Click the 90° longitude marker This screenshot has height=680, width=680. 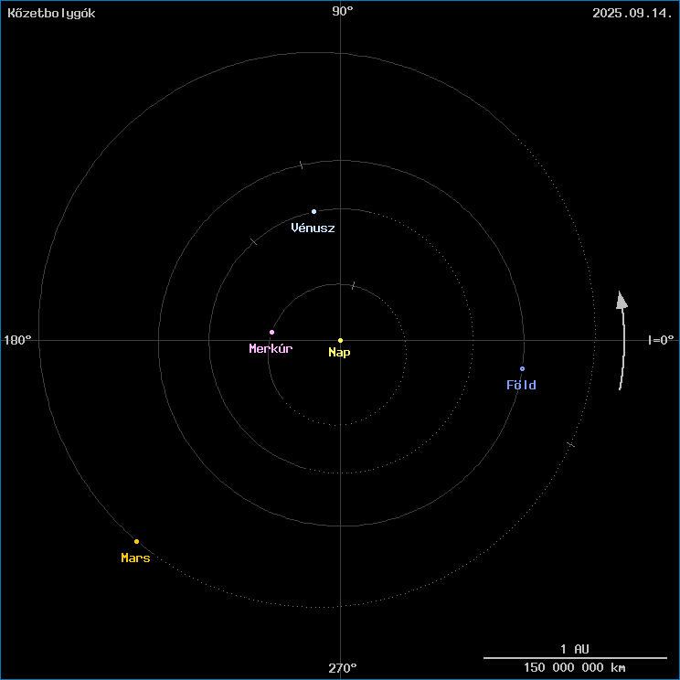click(343, 12)
